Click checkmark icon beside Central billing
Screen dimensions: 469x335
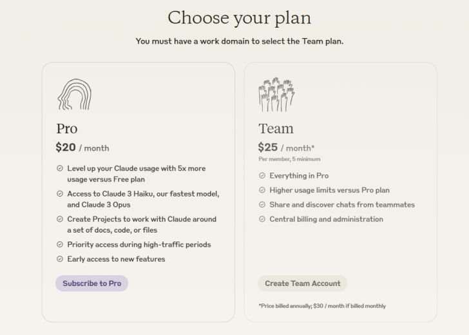(x=262, y=219)
